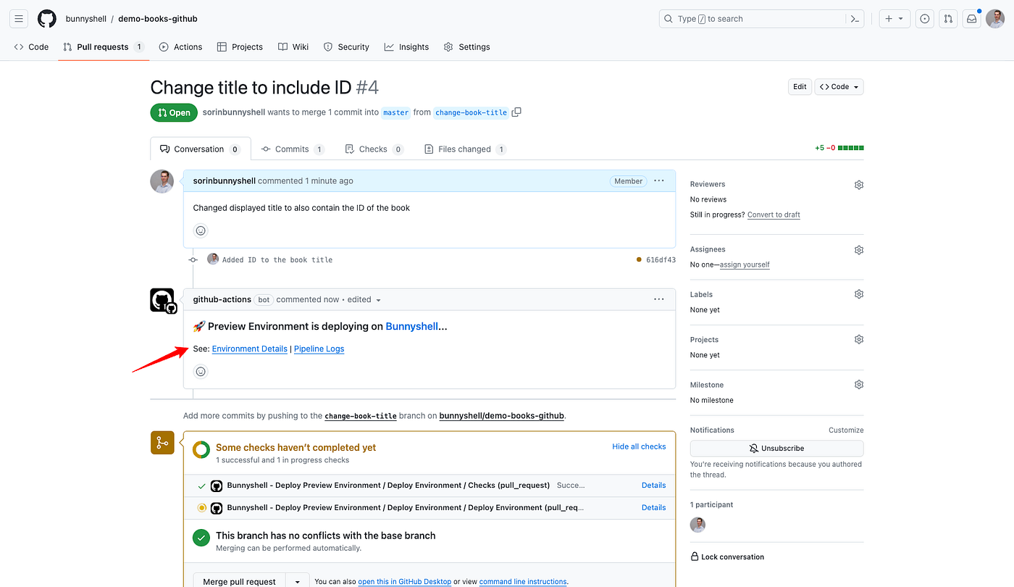Open the repository Settings tab
Image resolution: width=1014 pixels, height=587 pixels.
467,47
